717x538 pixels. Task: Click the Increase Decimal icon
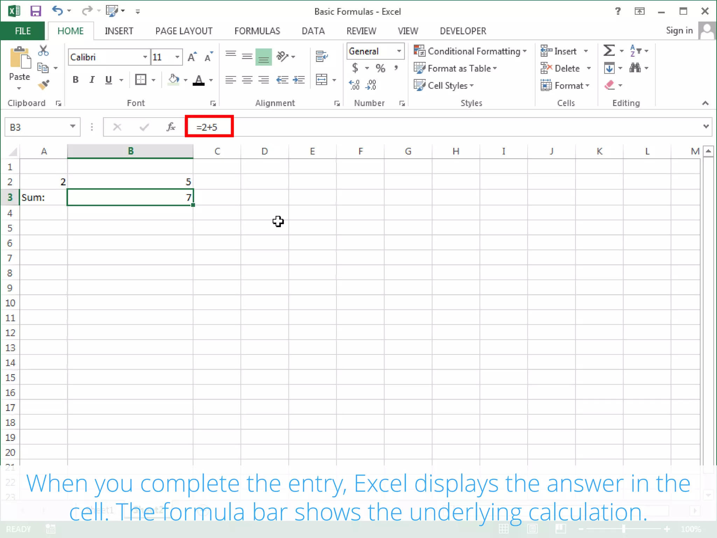click(x=354, y=85)
